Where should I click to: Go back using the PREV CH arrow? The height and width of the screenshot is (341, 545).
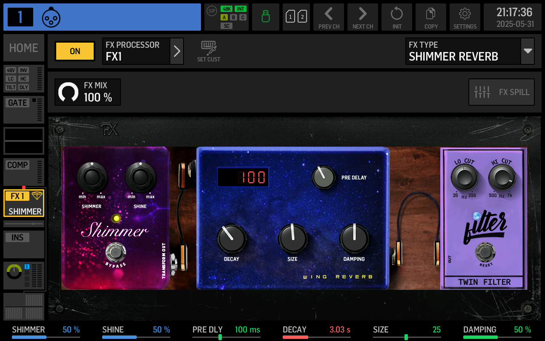328,17
